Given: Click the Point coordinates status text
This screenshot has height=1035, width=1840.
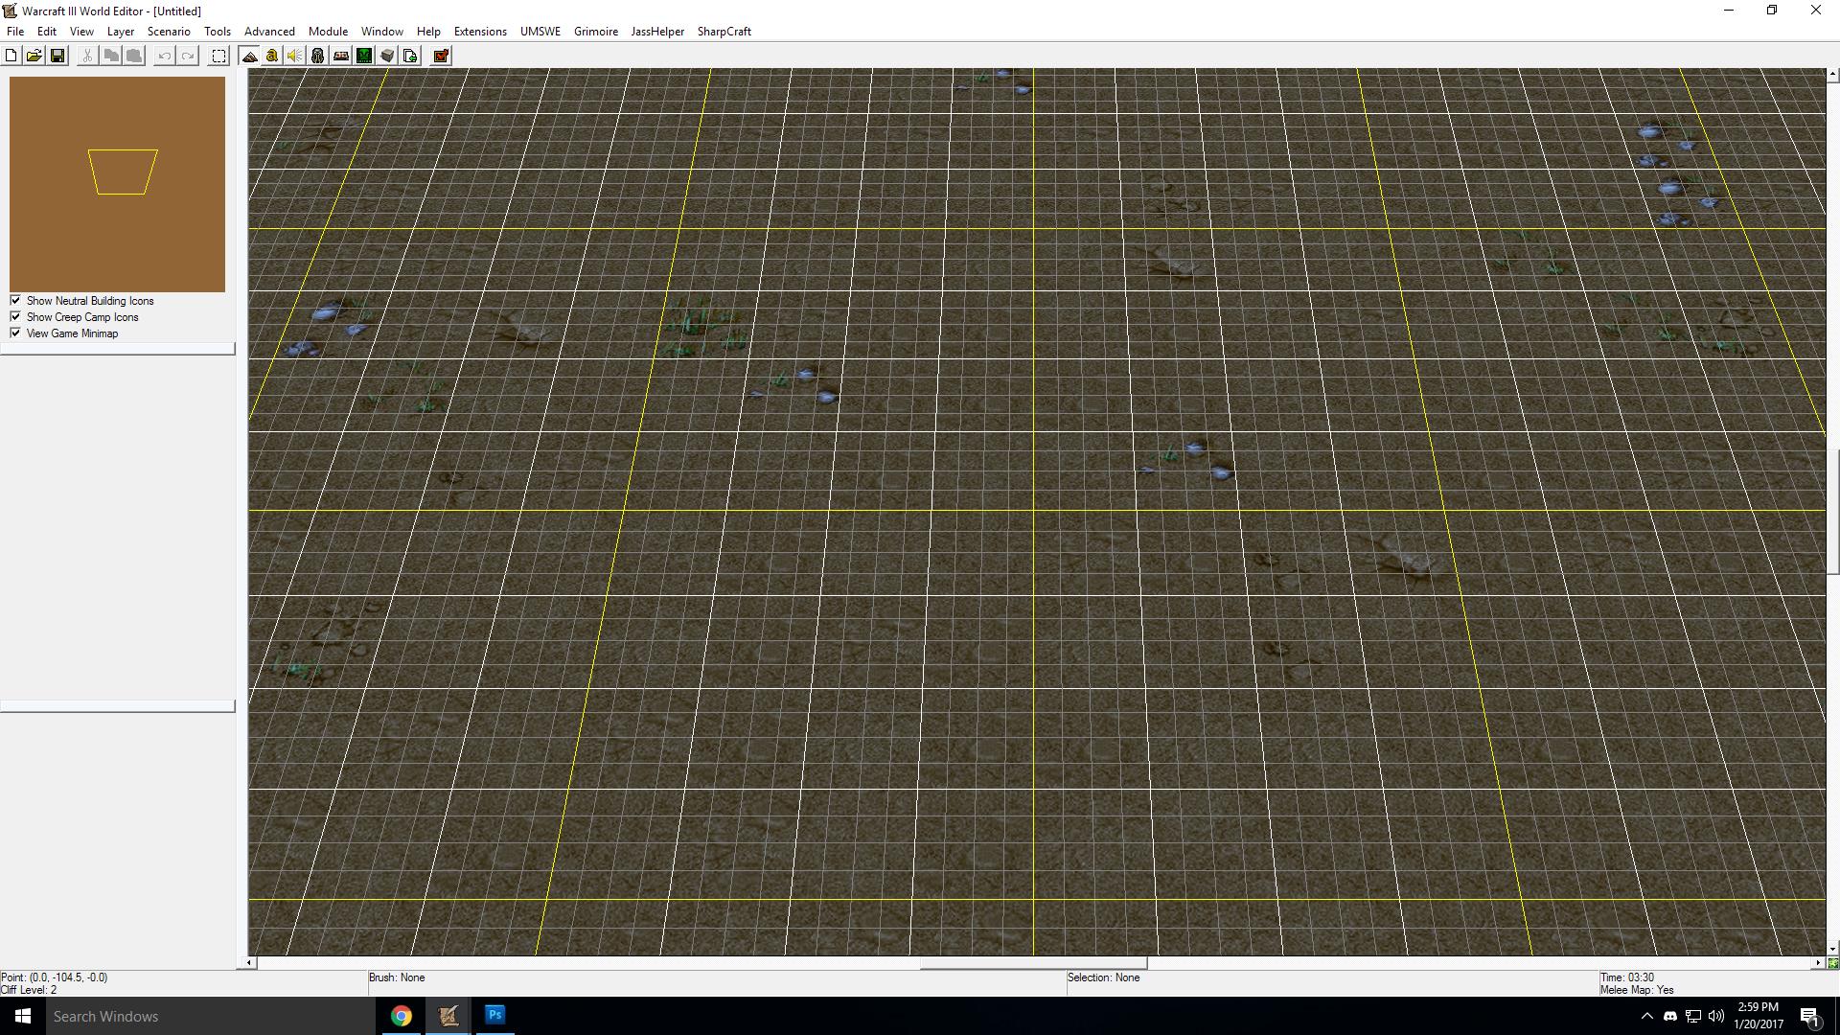Looking at the screenshot, I should [x=55, y=977].
